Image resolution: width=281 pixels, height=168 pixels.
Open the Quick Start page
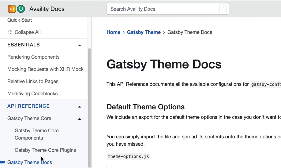pyautogui.click(x=20, y=20)
